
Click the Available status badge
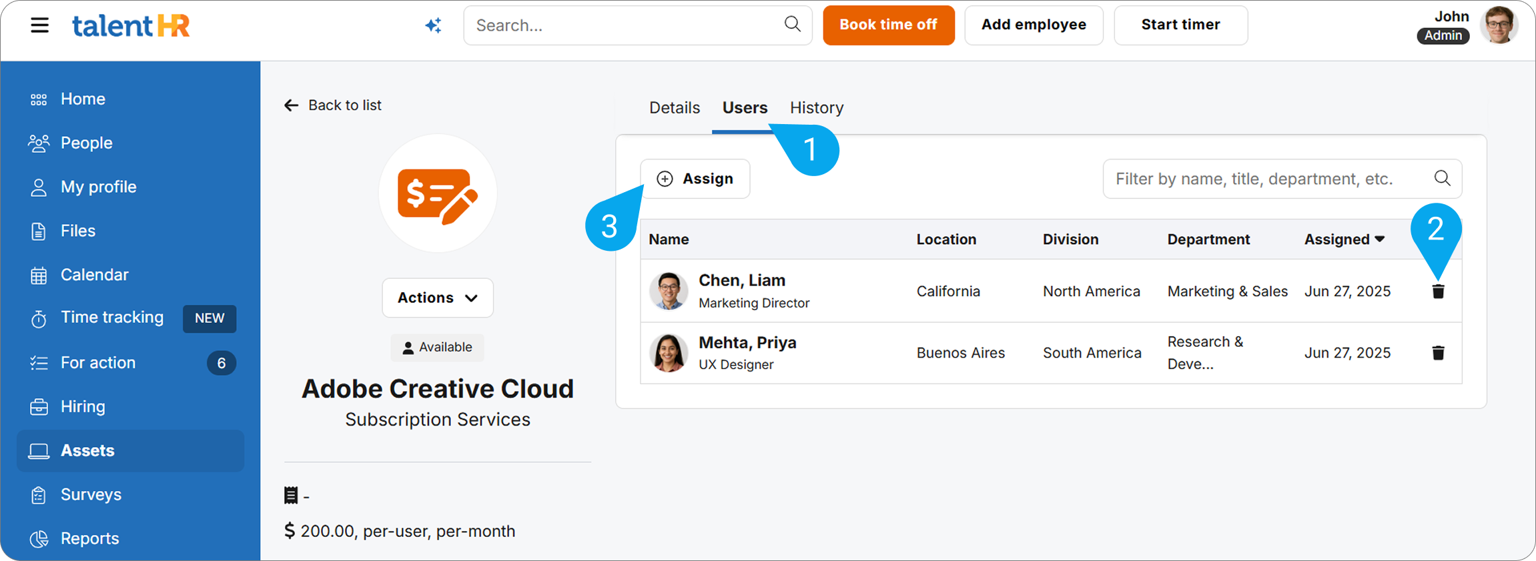[438, 348]
